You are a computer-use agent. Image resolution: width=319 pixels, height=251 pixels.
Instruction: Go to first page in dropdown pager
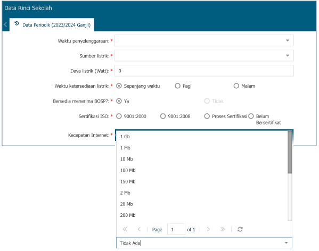(x=125, y=229)
